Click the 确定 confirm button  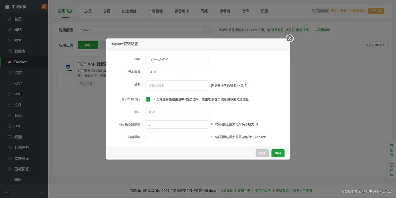[x=278, y=153]
